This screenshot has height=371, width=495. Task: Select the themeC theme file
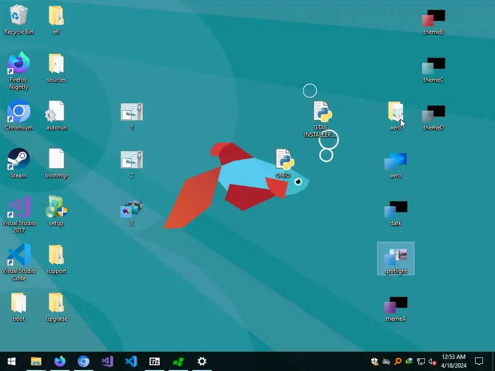[433, 70]
